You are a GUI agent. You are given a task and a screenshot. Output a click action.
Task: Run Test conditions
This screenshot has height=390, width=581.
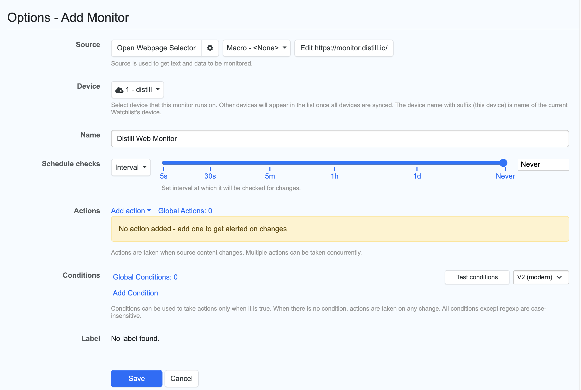coord(477,277)
